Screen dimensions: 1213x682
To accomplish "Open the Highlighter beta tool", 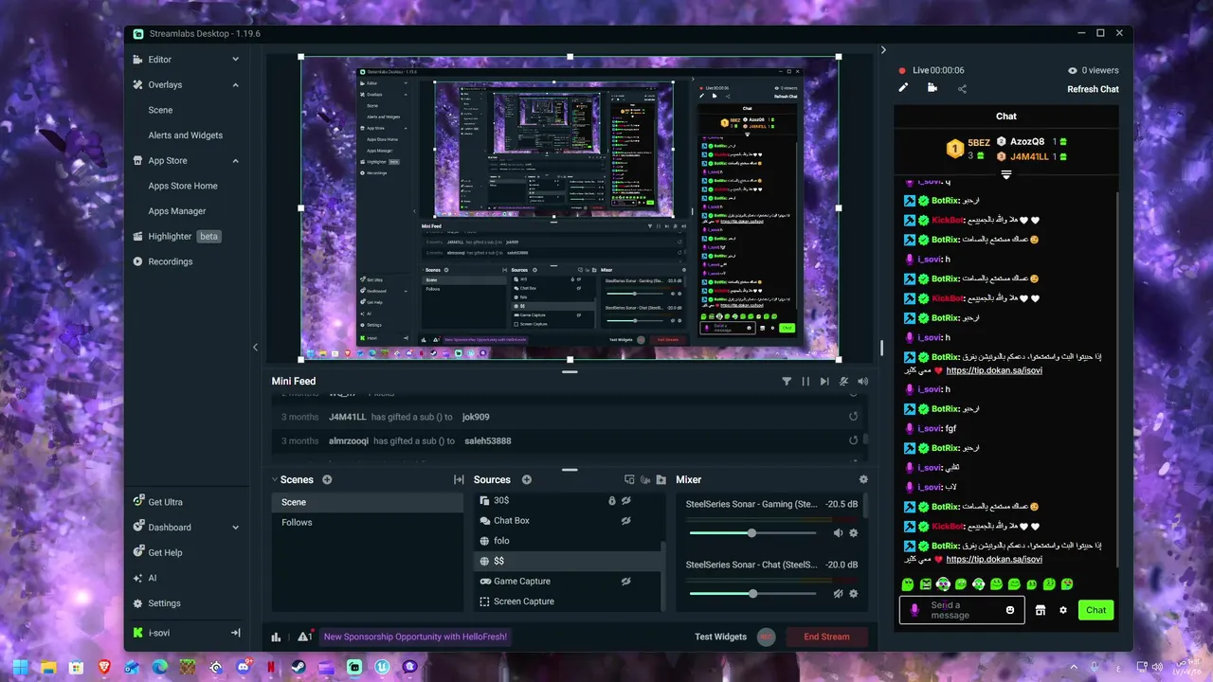I will pos(176,236).
